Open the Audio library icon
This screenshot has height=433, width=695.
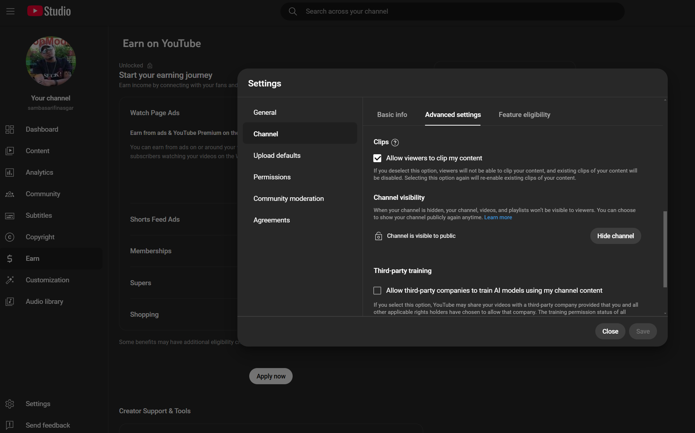point(10,302)
